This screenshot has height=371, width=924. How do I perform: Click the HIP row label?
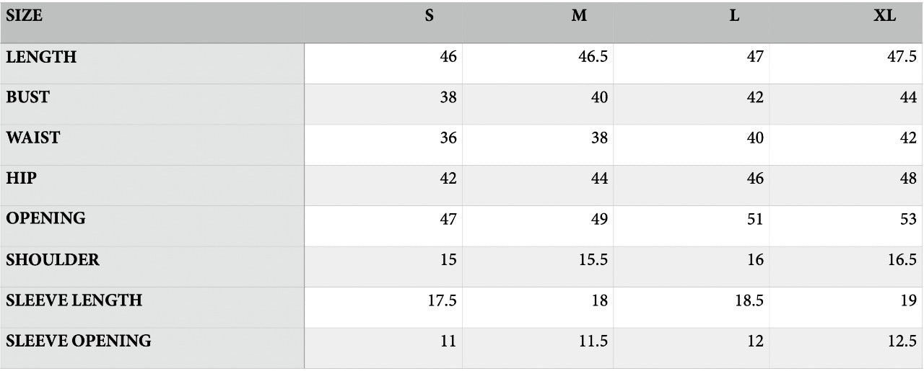22,179
